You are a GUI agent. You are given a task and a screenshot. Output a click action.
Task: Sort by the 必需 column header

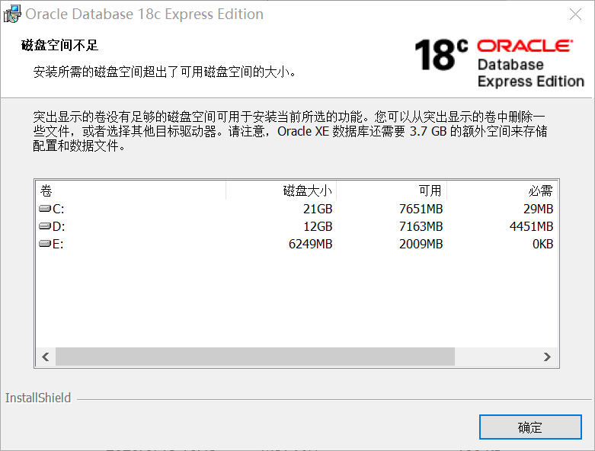click(x=502, y=190)
